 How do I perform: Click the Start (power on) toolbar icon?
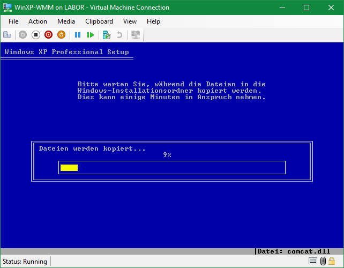click(x=23, y=35)
